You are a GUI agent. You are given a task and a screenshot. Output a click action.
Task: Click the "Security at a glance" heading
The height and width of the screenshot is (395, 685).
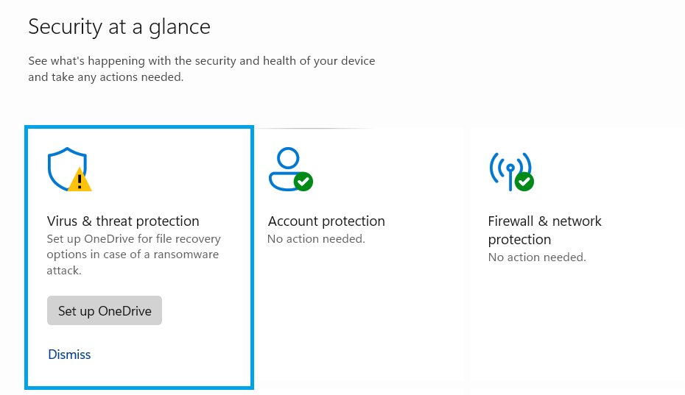[119, 27]
